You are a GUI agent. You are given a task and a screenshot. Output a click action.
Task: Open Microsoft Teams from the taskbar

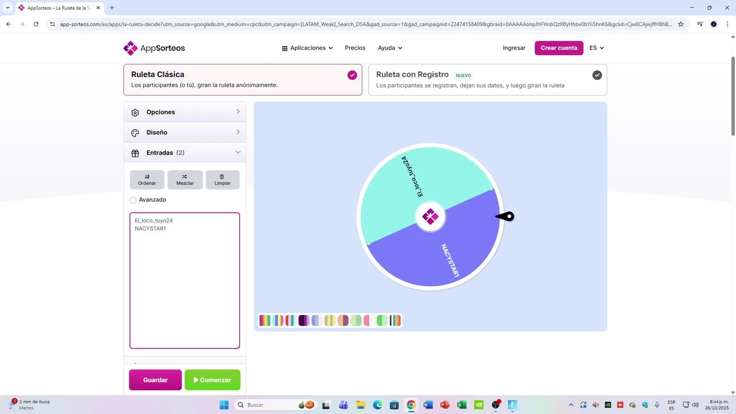pyautogui.click(x=343, y=405)
